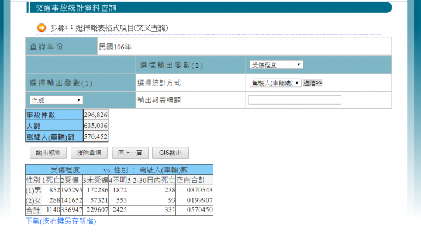This screenshot has height=232, width=421.
Task: Click total injured cell 336947
Action: [x=71, y=210]
